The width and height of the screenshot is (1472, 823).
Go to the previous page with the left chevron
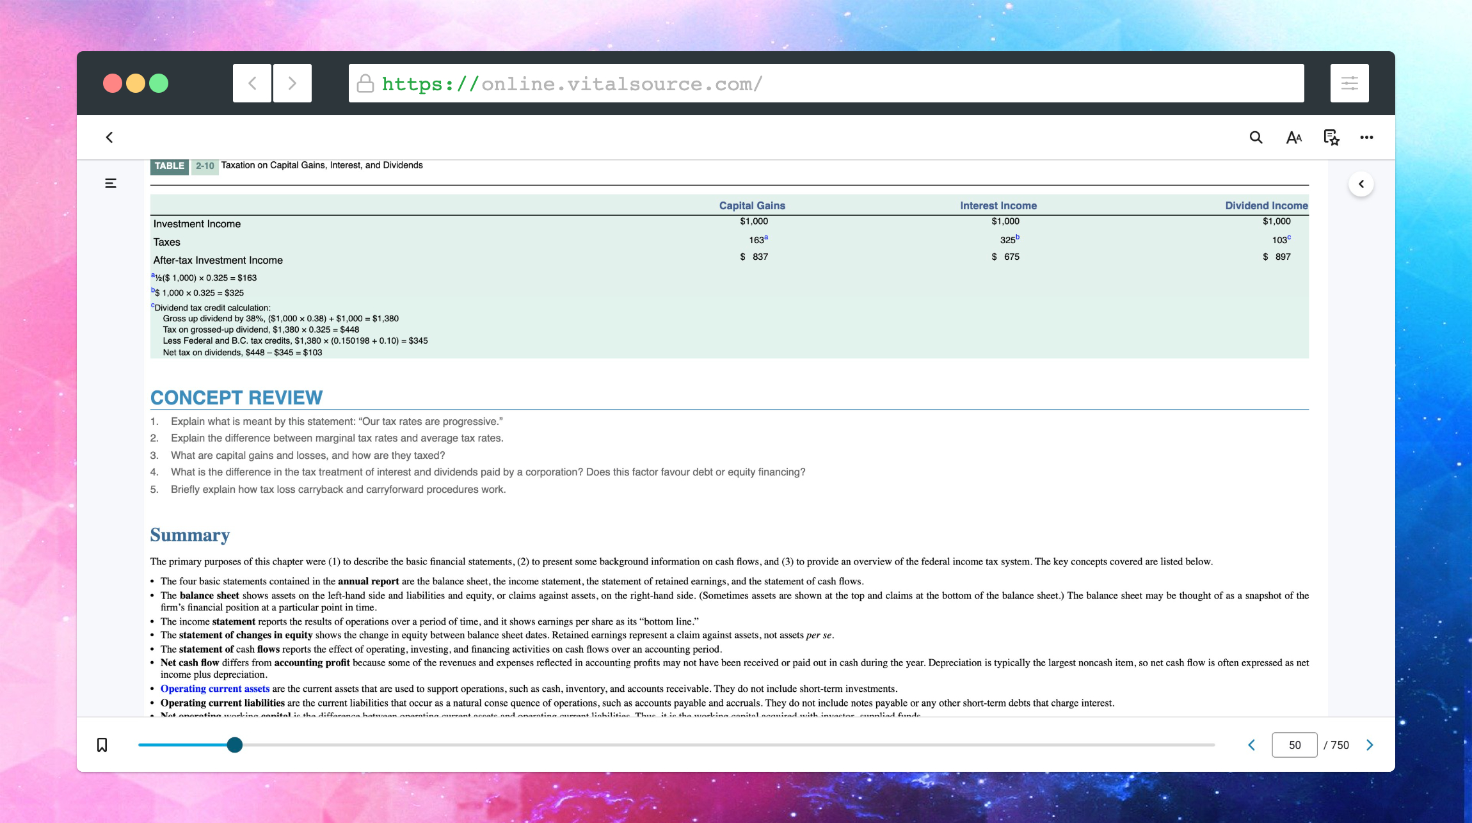pyautogui.click(x=1252, y=744)
